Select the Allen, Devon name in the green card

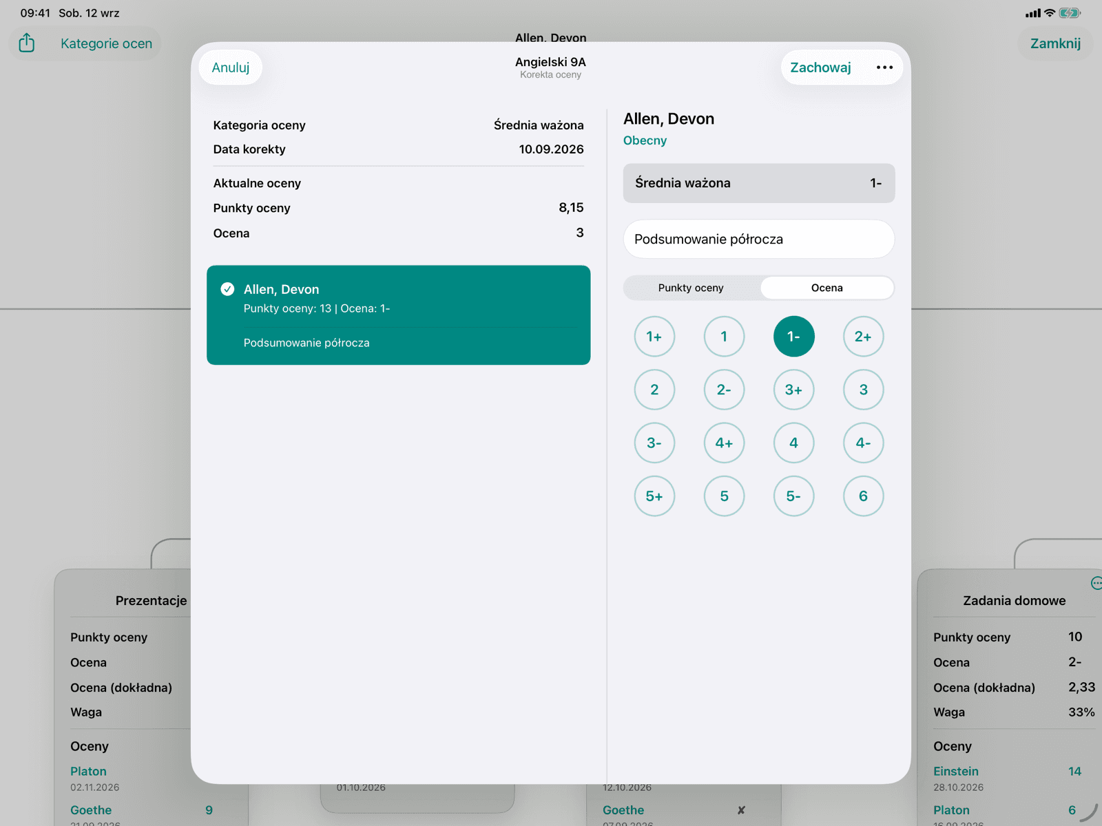(281, 289)
